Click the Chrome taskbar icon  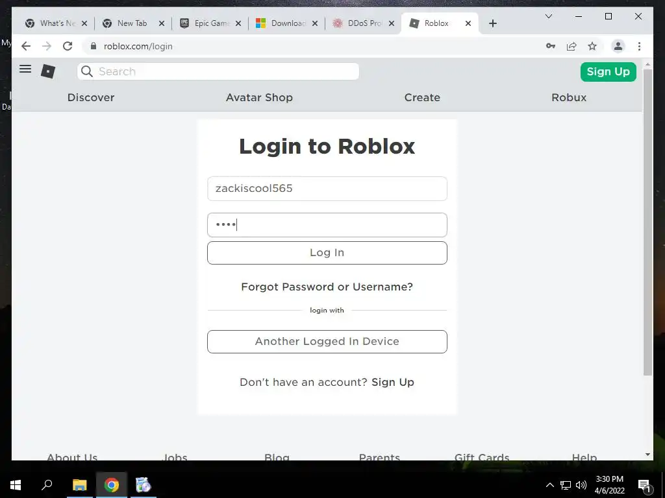coord(112,485)
